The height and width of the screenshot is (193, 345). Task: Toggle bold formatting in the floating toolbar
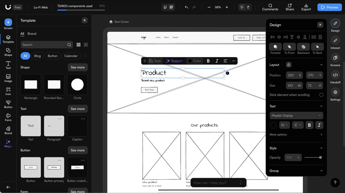pos(208,61)
